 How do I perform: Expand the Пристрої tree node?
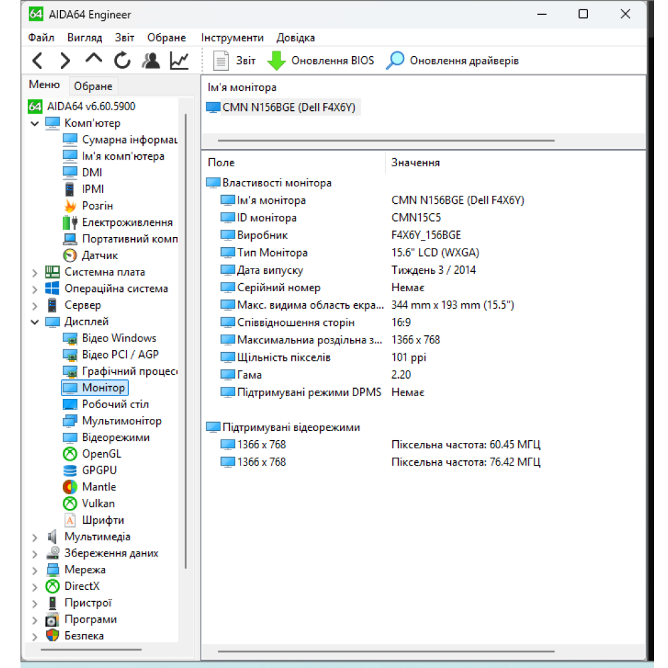tap(35, 604)
